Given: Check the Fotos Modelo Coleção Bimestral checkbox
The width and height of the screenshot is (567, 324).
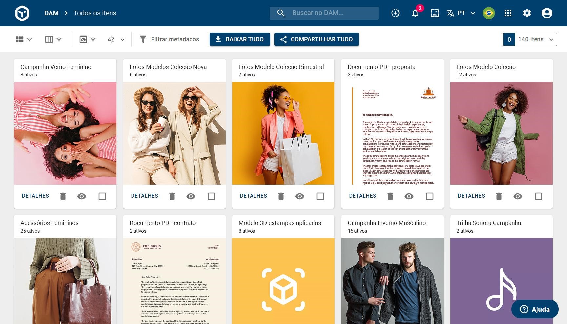Looking at the screenshot, I should coord(320,196).
